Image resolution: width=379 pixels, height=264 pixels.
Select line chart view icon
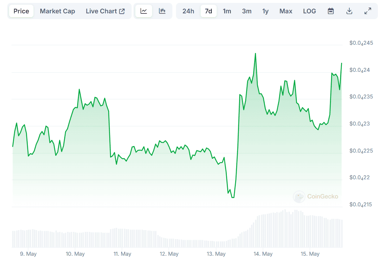click(144, 11)
